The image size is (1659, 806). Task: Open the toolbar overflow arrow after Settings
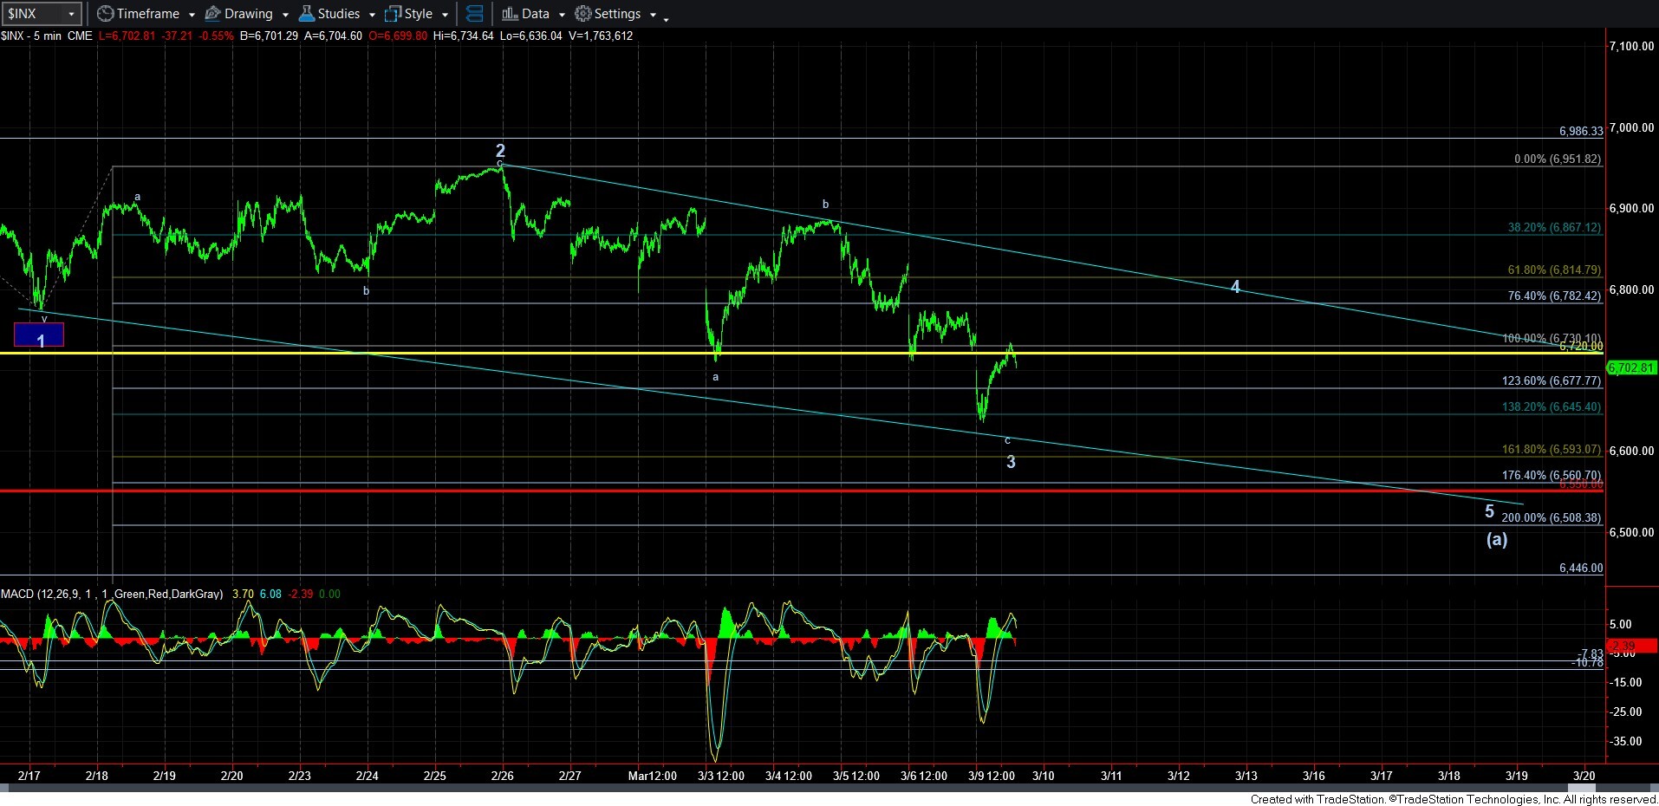coord(666,17)
